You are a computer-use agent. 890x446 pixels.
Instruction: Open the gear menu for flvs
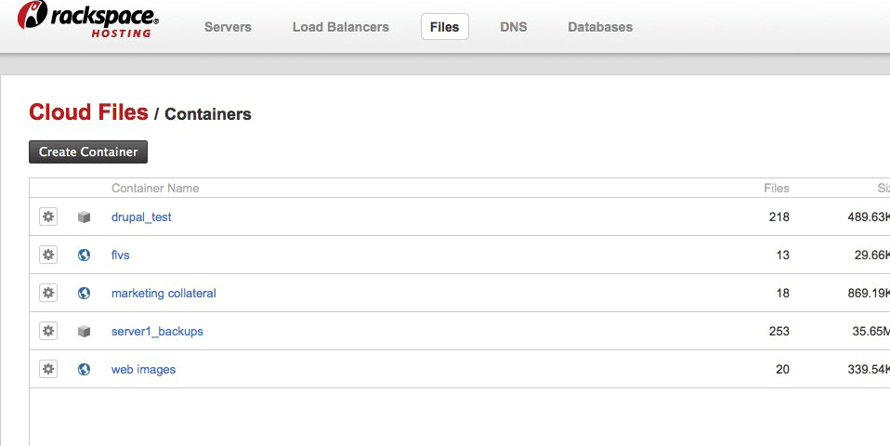48,255
